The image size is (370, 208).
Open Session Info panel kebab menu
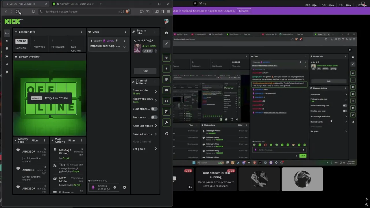(x=81, y=32)
